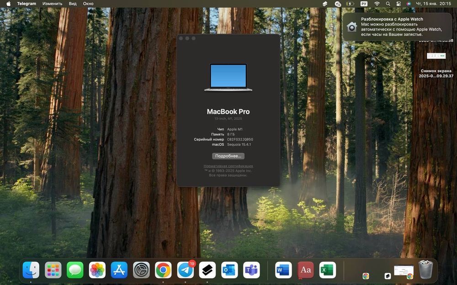The image size is (457, 285).
Task: Click the MacBook Pro title text
Action: [228, 111]
